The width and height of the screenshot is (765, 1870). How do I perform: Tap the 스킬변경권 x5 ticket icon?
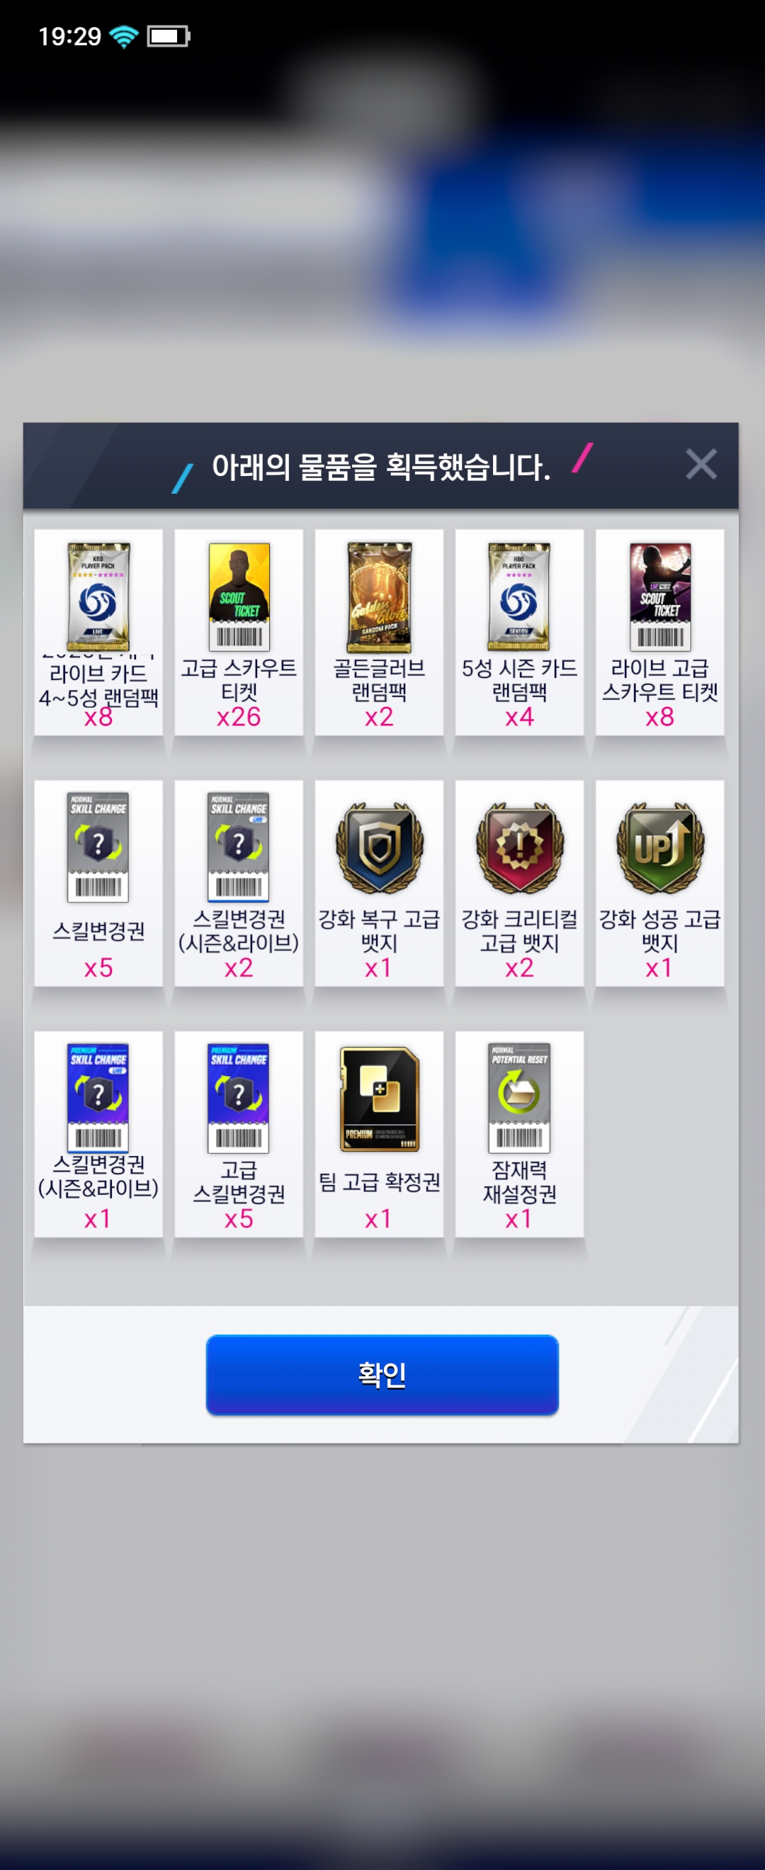98,847
